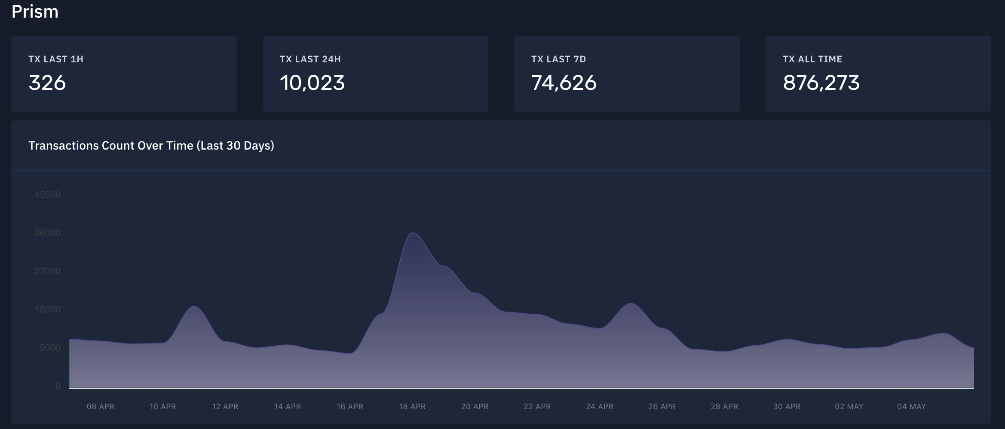Click the 9000 y-axis label

click(50, 348)
